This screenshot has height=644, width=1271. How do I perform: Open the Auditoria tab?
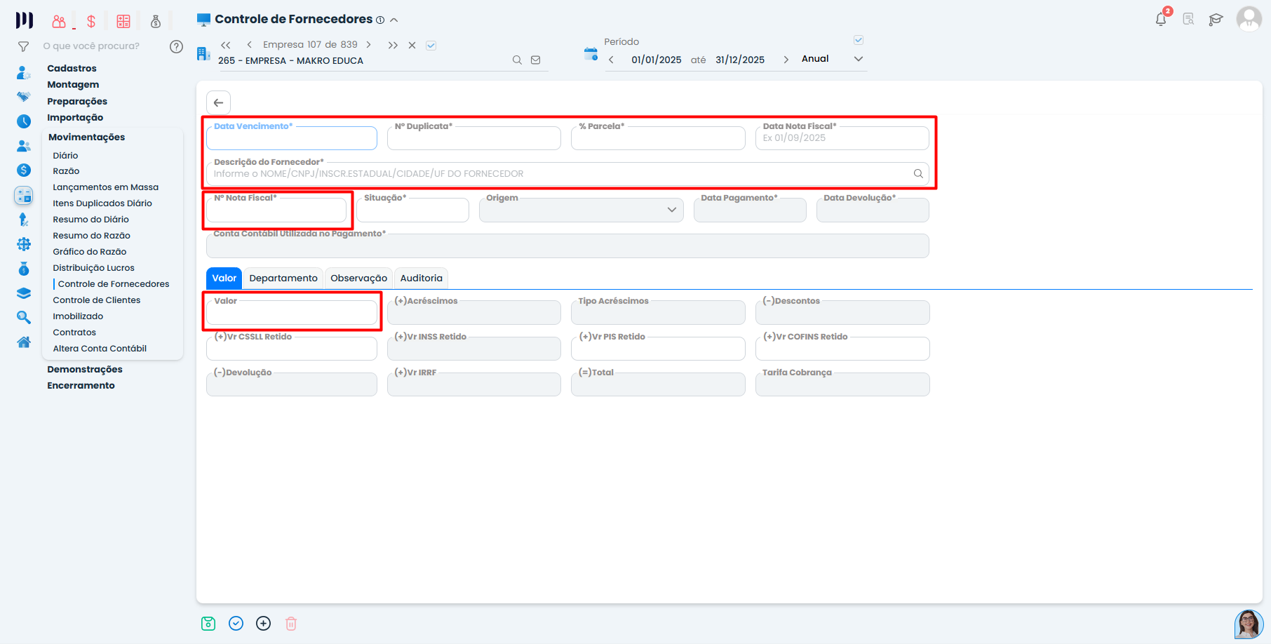click(421, 279)
